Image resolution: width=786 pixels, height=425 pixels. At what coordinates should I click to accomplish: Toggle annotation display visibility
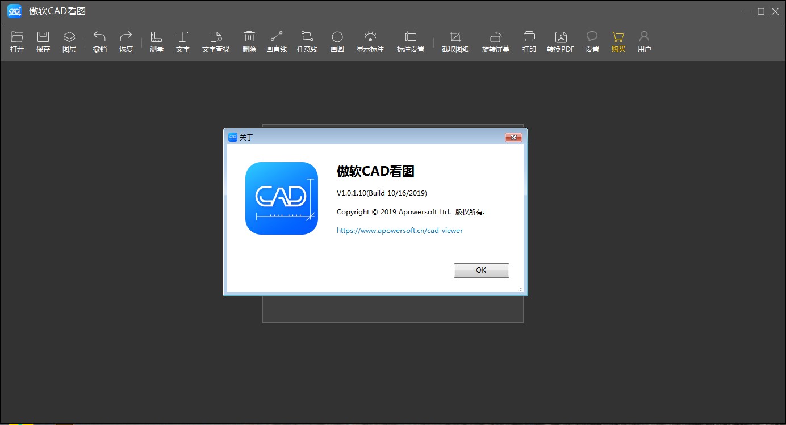370,41
